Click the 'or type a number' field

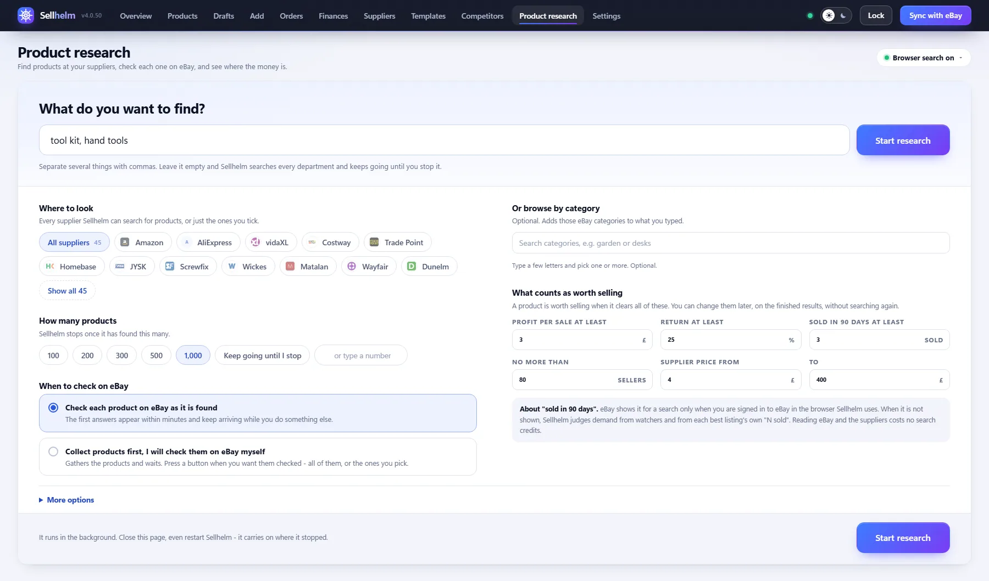(x=361, y=356)
